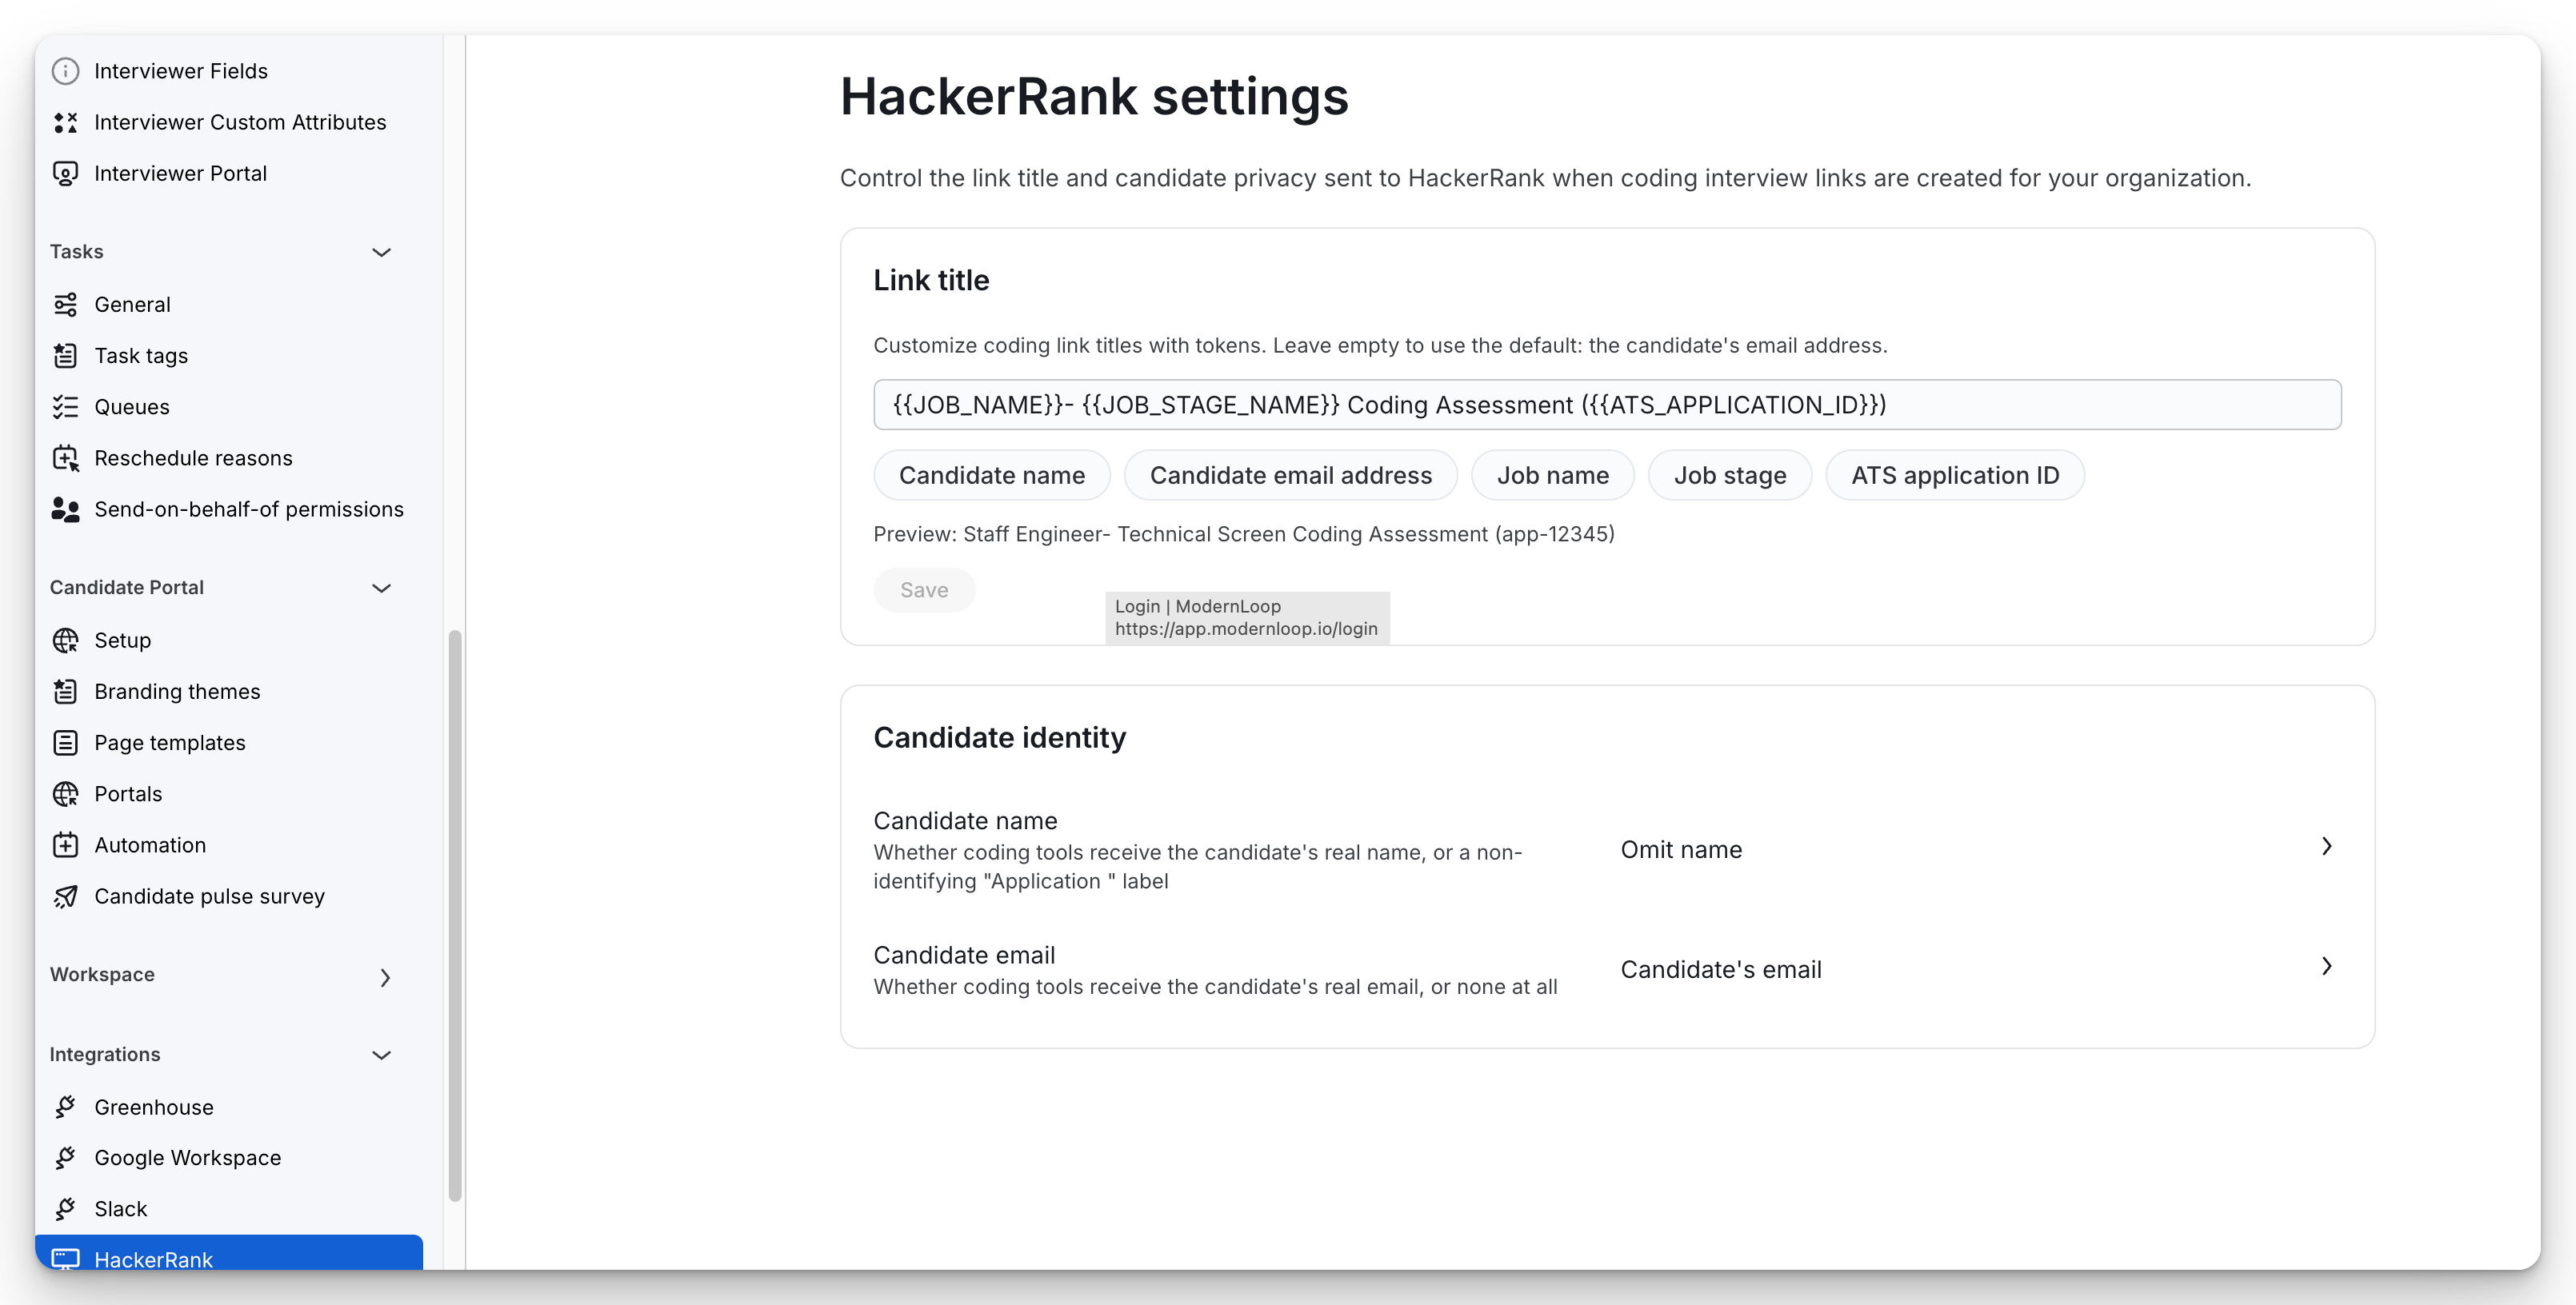The height and width of the screenshot is (1305, 2576).
Task: Click the Candidate pulse survey rocket icon
Action: [66, 896]
